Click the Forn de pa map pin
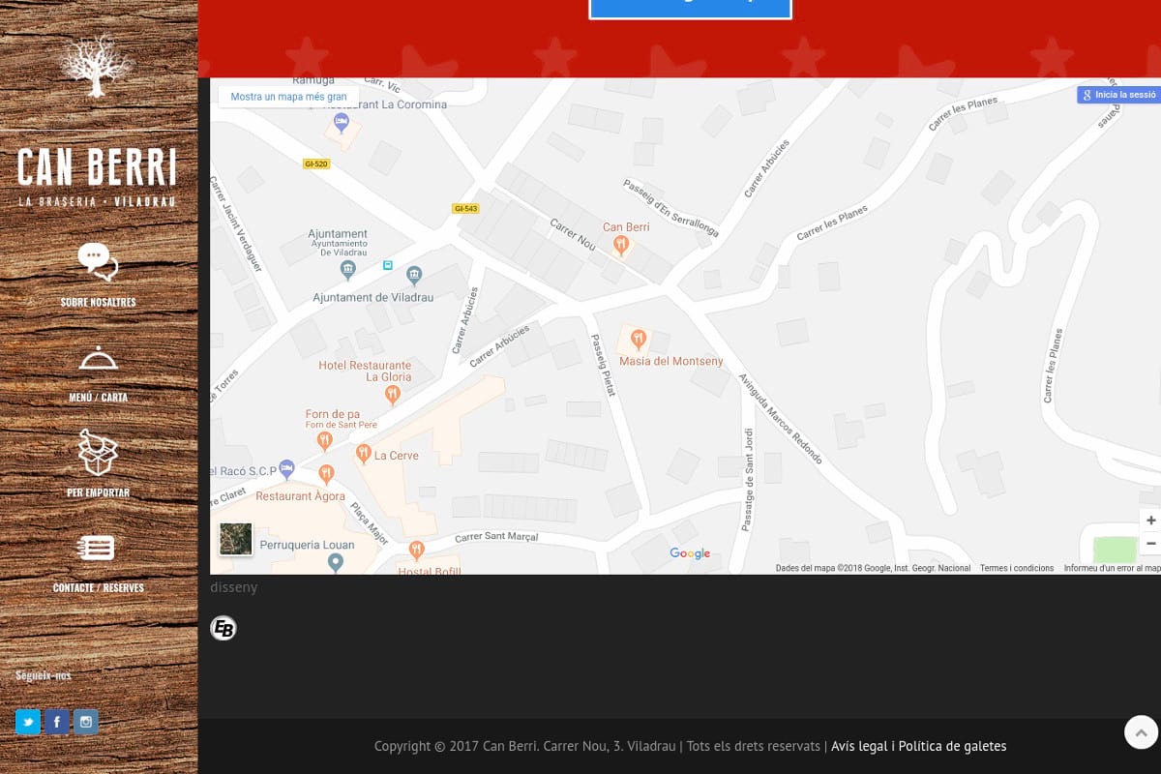The height and width of the screenshot is (774, 1161). click(x=324, y=440)
